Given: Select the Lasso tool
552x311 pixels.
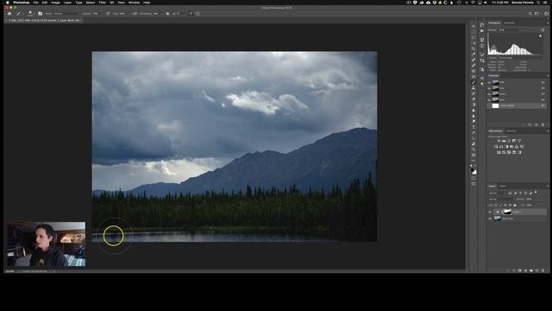Looking at the screenshot, I should tap(474, 37).
